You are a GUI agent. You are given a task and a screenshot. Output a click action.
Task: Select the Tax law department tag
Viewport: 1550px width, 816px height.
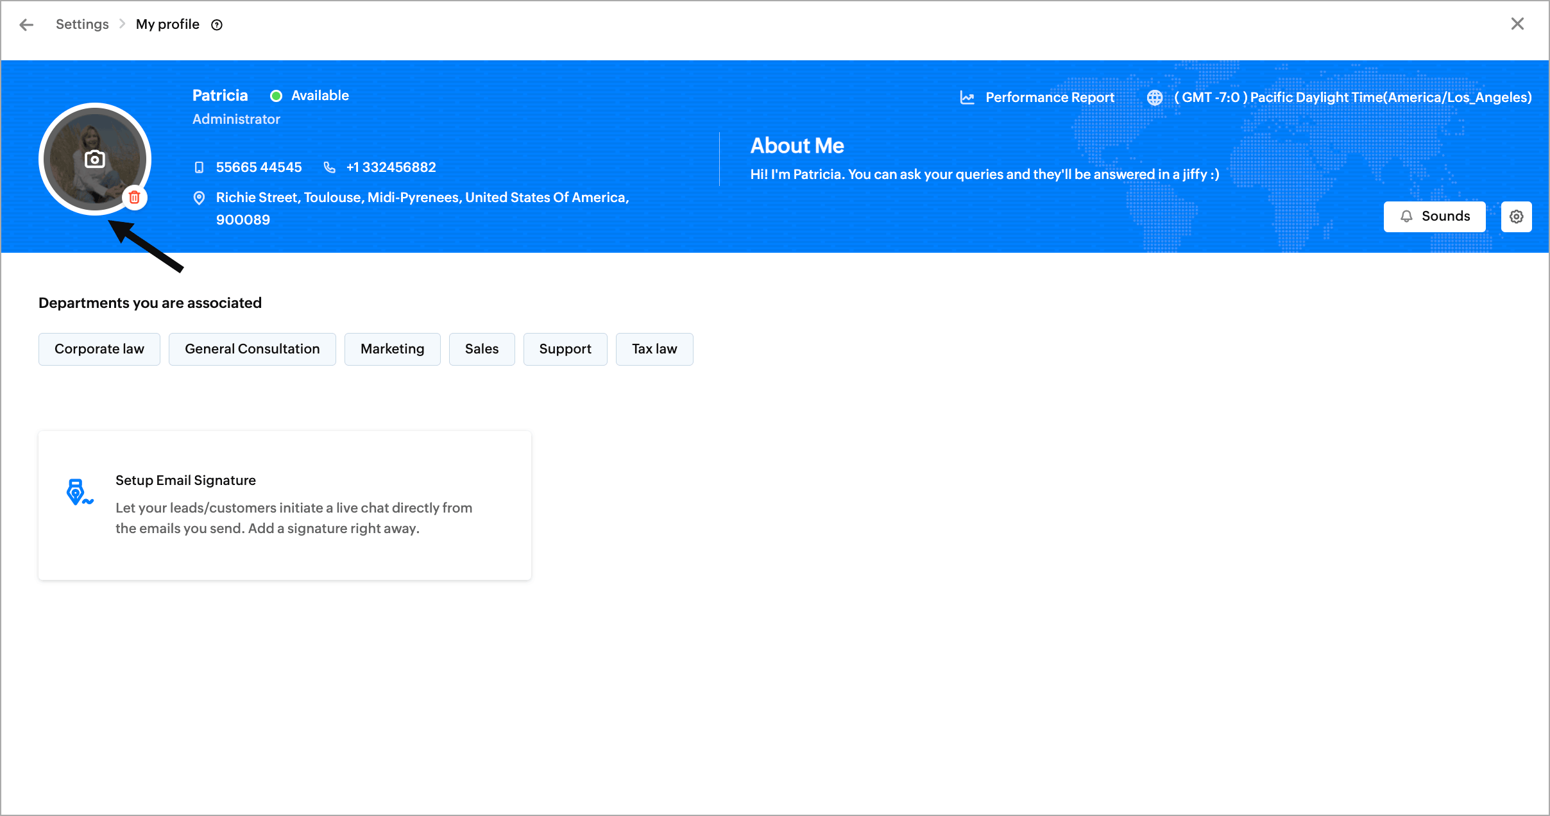click(654, 349)
